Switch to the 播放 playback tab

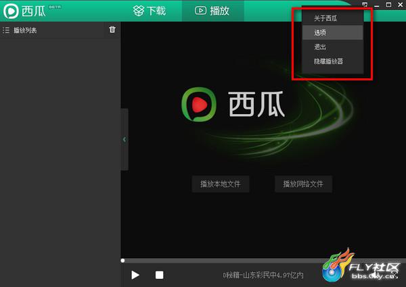pyautogui.click(x=212, y=11)
